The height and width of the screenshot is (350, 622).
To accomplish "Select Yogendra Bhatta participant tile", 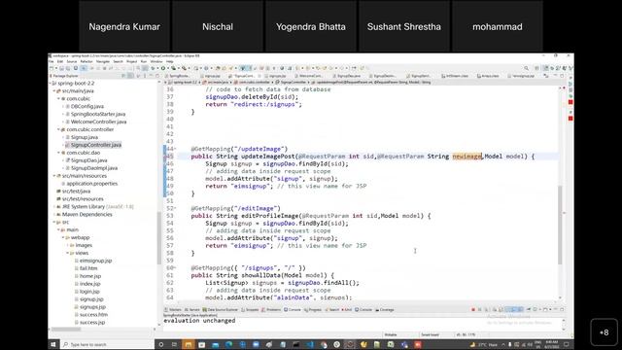I will coord(311,26).
